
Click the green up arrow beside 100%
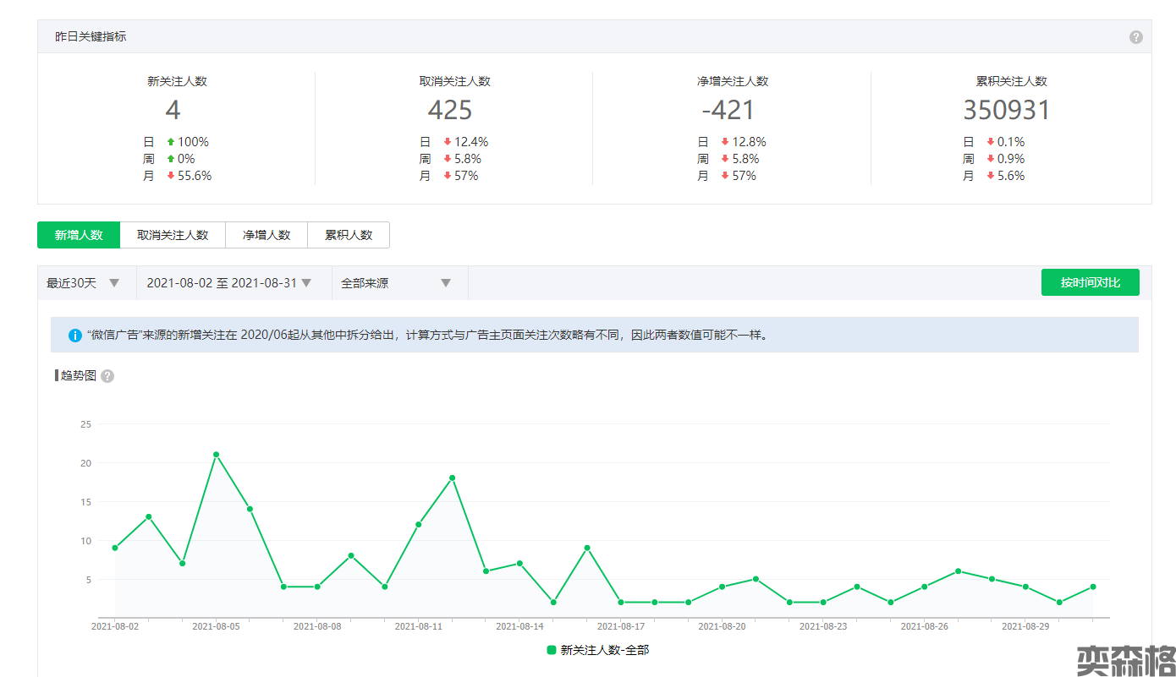coord(171,142)
